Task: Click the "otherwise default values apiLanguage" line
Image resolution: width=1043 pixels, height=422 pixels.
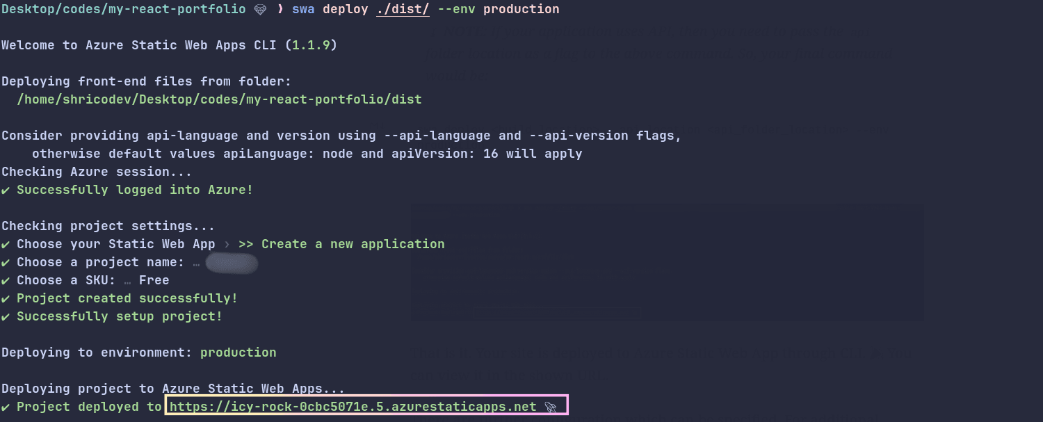Action: [x=307, y=154]
